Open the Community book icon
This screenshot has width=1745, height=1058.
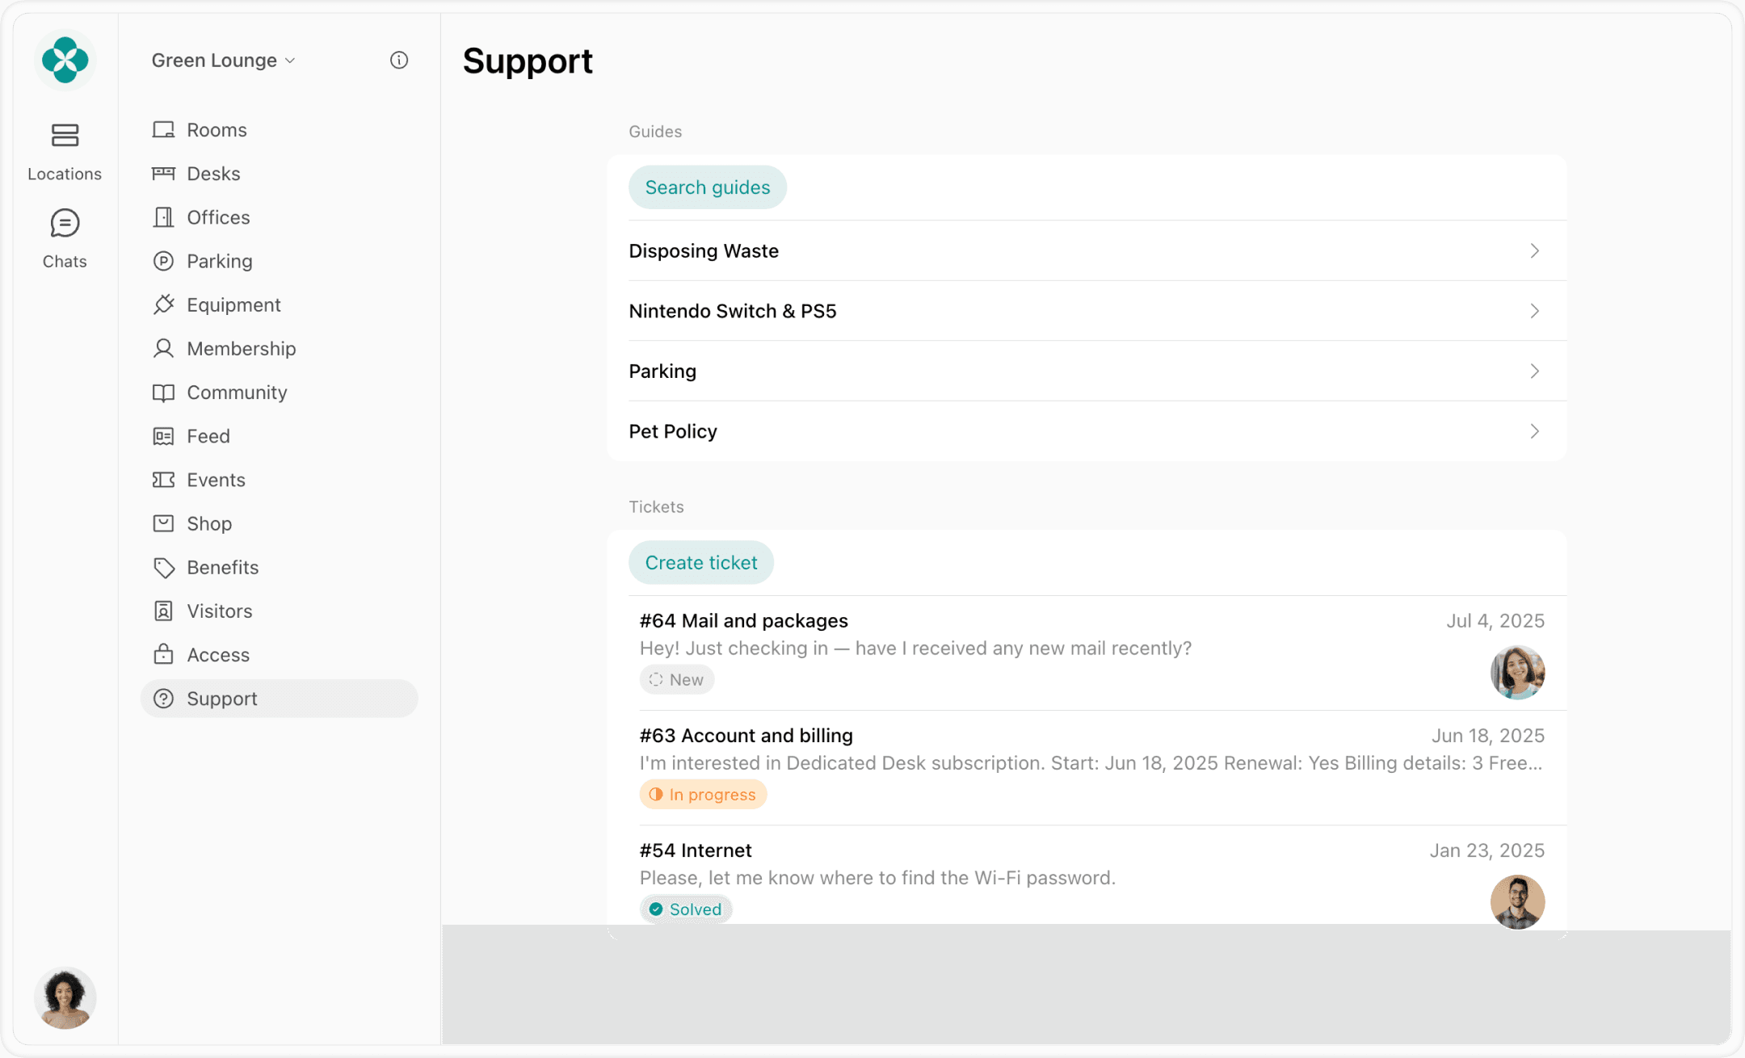(x=164, y=393)
